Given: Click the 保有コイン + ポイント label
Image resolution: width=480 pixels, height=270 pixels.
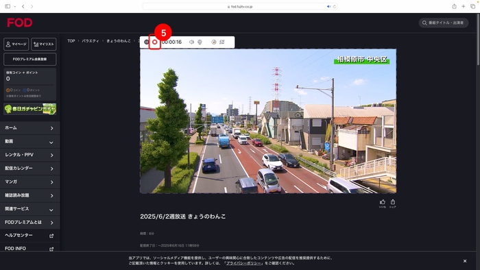Looking at the screenshot, I should coord(22,73).
